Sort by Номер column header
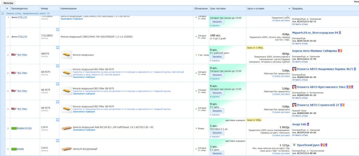 pos(44,8)
